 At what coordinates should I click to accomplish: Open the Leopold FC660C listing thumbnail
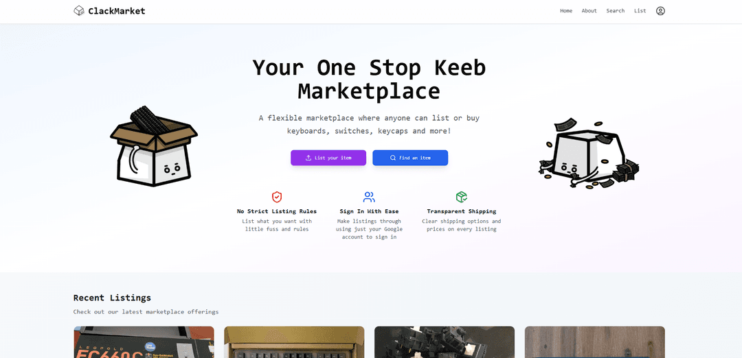(x=144, y=342)
